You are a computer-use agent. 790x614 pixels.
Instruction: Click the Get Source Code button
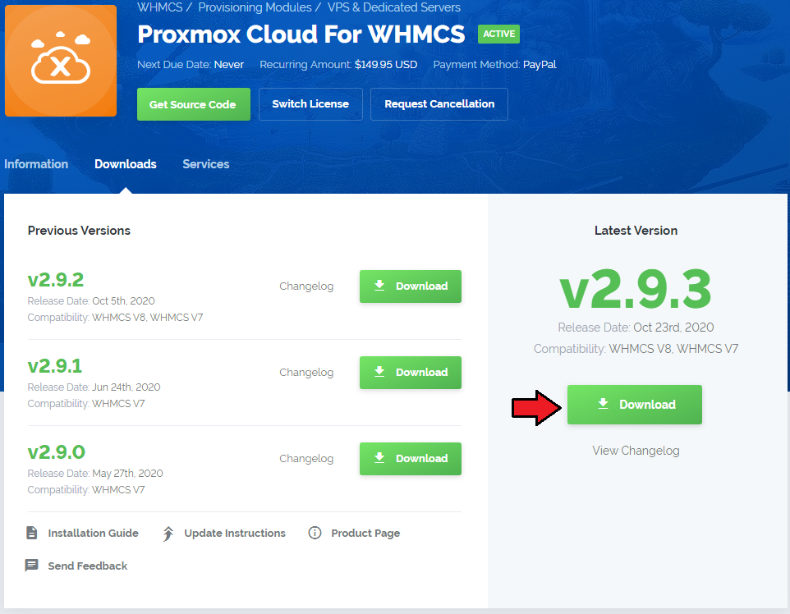[194, 104]
